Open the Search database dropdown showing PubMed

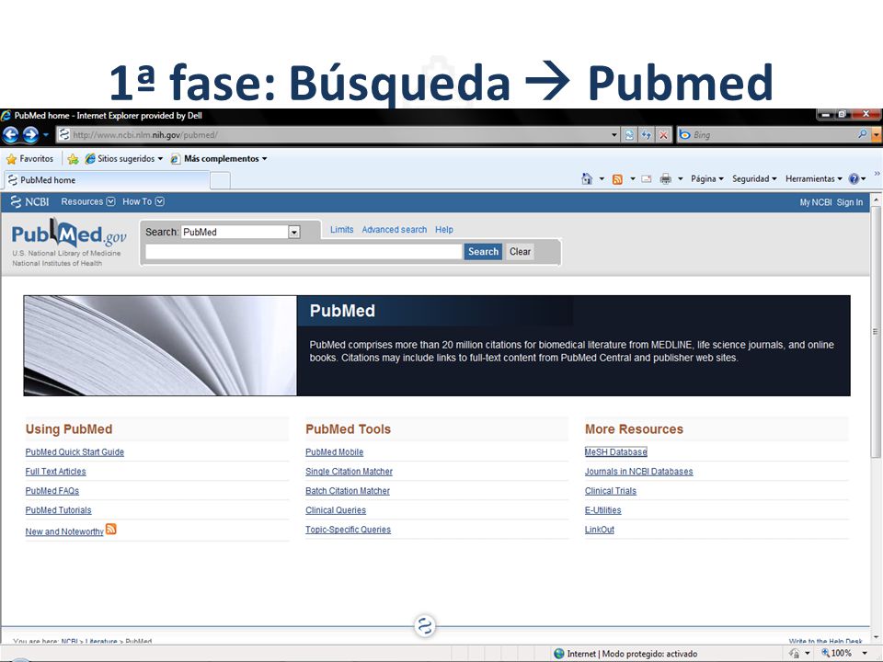tap(240, 232)
